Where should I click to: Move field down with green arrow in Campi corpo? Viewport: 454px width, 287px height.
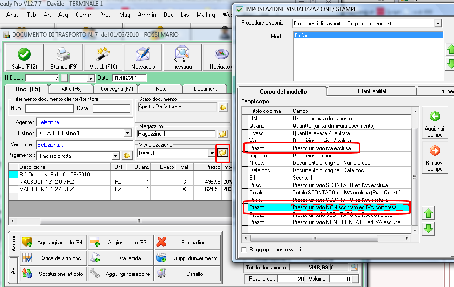click(428, 229)
